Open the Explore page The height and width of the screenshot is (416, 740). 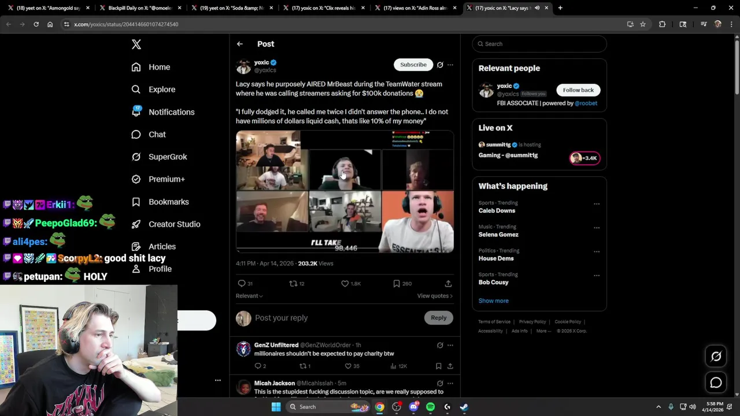click(153, 90)
